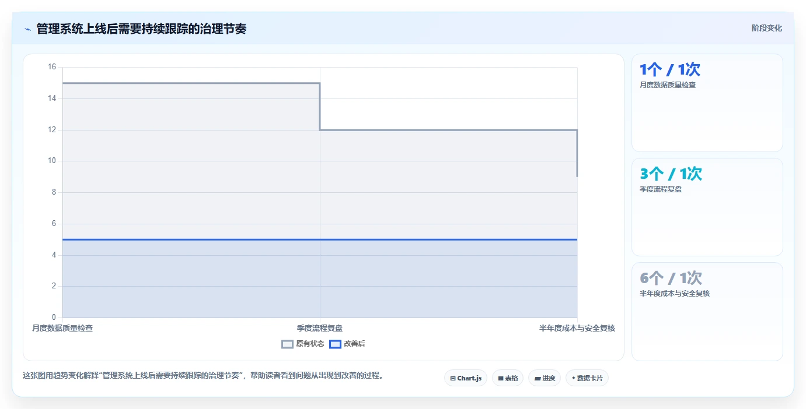This screenshot has width=806, height=409.
Task: Click the x-axis label 季度流程复盘
Action: [320, 328]
